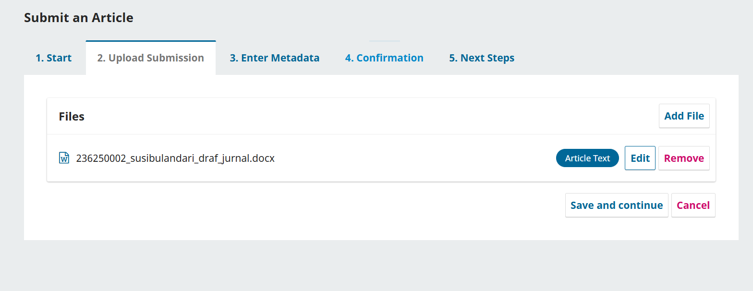The height and width of the screenshot is (291, 753).
Task: Select the 2. Upload Submission tab
Action: (x=150, y=58)
